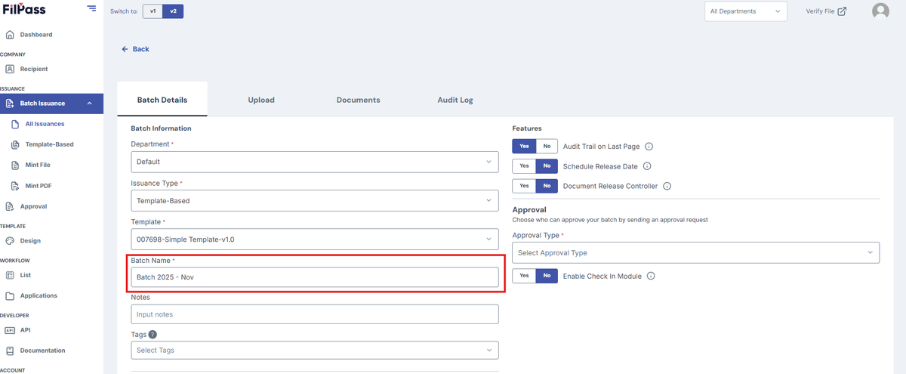906x374 pixels.
Task: Open the All Departments dropdown
Action: point(746,11)
